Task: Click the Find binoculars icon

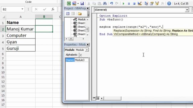Action: click(x=105, y=3)
